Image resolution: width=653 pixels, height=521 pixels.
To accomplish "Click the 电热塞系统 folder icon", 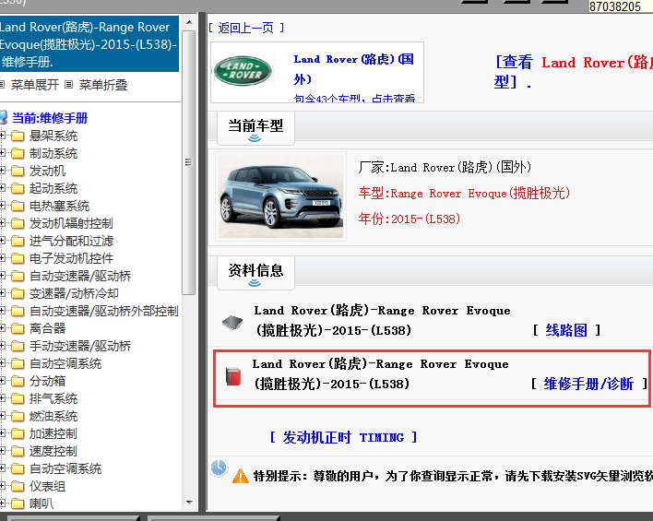I will [x=18, y=206].
